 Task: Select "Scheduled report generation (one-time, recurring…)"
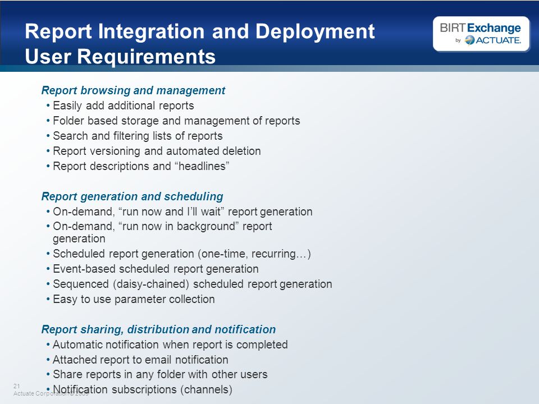click(182, 254)
